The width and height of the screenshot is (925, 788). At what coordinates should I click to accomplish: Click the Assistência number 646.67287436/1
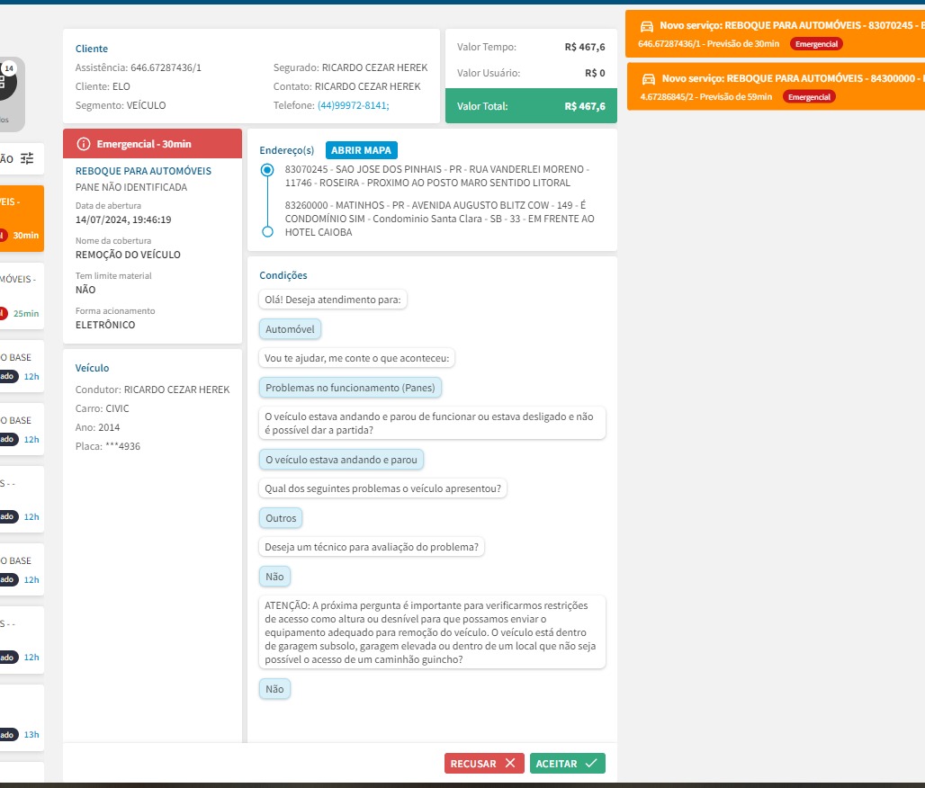(x=166, y=67)
